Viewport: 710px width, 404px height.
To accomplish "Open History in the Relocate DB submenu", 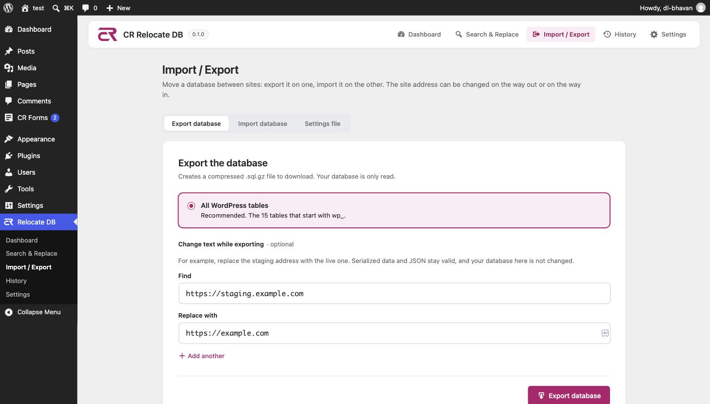I will (x=16, y=281).
